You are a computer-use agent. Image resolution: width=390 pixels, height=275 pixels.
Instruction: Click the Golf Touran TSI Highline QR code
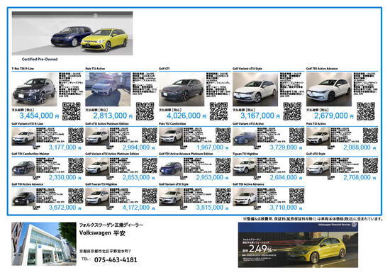(x=150, y=196)
